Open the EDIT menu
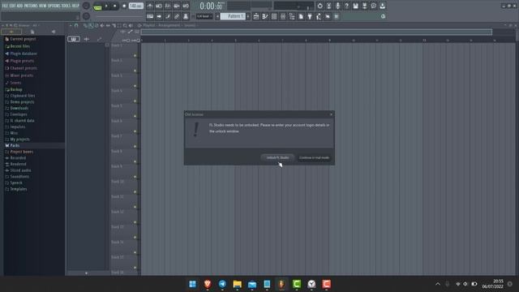This screenshot has width=519, height=292. [x=12, y=6]
